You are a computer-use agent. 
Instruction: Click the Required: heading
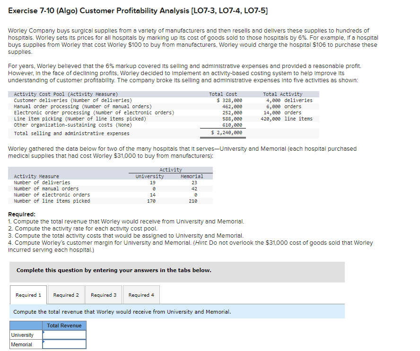click(x=22, y=214)
